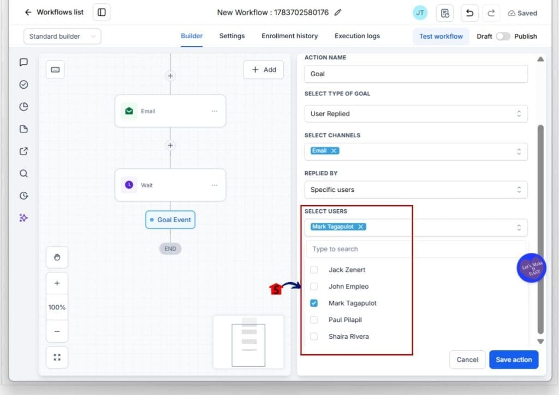Click the Test workflow button
559x395 pixels.
pyautogui.click(x=441, y=37)
